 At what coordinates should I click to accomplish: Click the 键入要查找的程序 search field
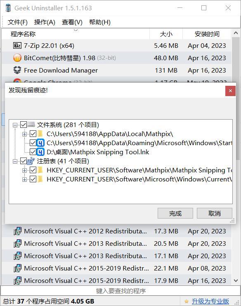coord(120,291)
